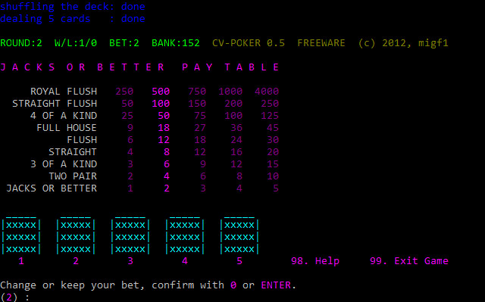485x302 pixels.
Task: Click the JACKS OR BETTER PAY TABLE heading
Action: coord(139,67)
